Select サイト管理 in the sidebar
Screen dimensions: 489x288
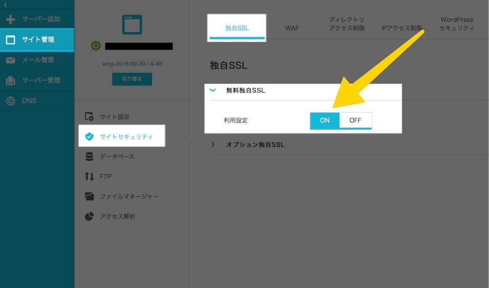(x=37, y=40)
